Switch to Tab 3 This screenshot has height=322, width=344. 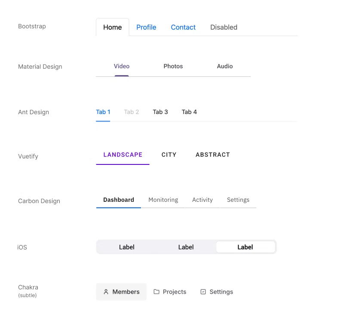pos(160,112)
